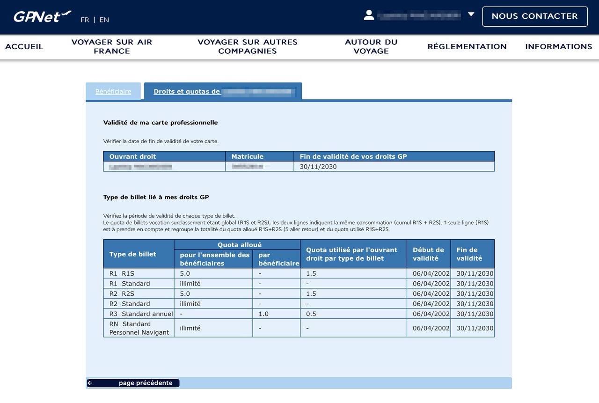Image resolution: width=599 pixels, height=403 pixels.
Task: Click 1.5 used quota in R2 R2S row
Action: click(311, 293)
